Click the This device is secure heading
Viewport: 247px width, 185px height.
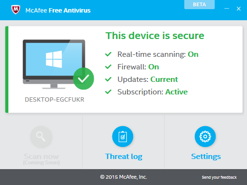[155, 36]
